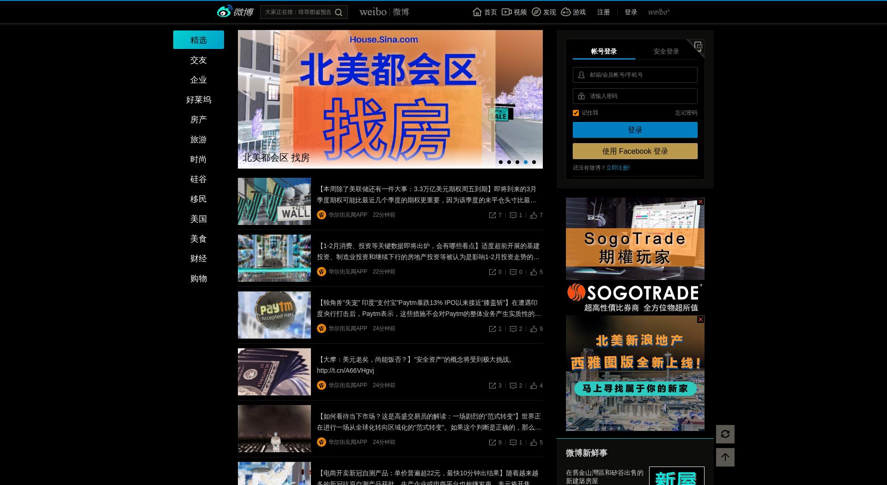The width and height of the screenshot is (887, 485).
Task: Click comment icon on 美联储期权 post
Action: [x=513, y=215]
